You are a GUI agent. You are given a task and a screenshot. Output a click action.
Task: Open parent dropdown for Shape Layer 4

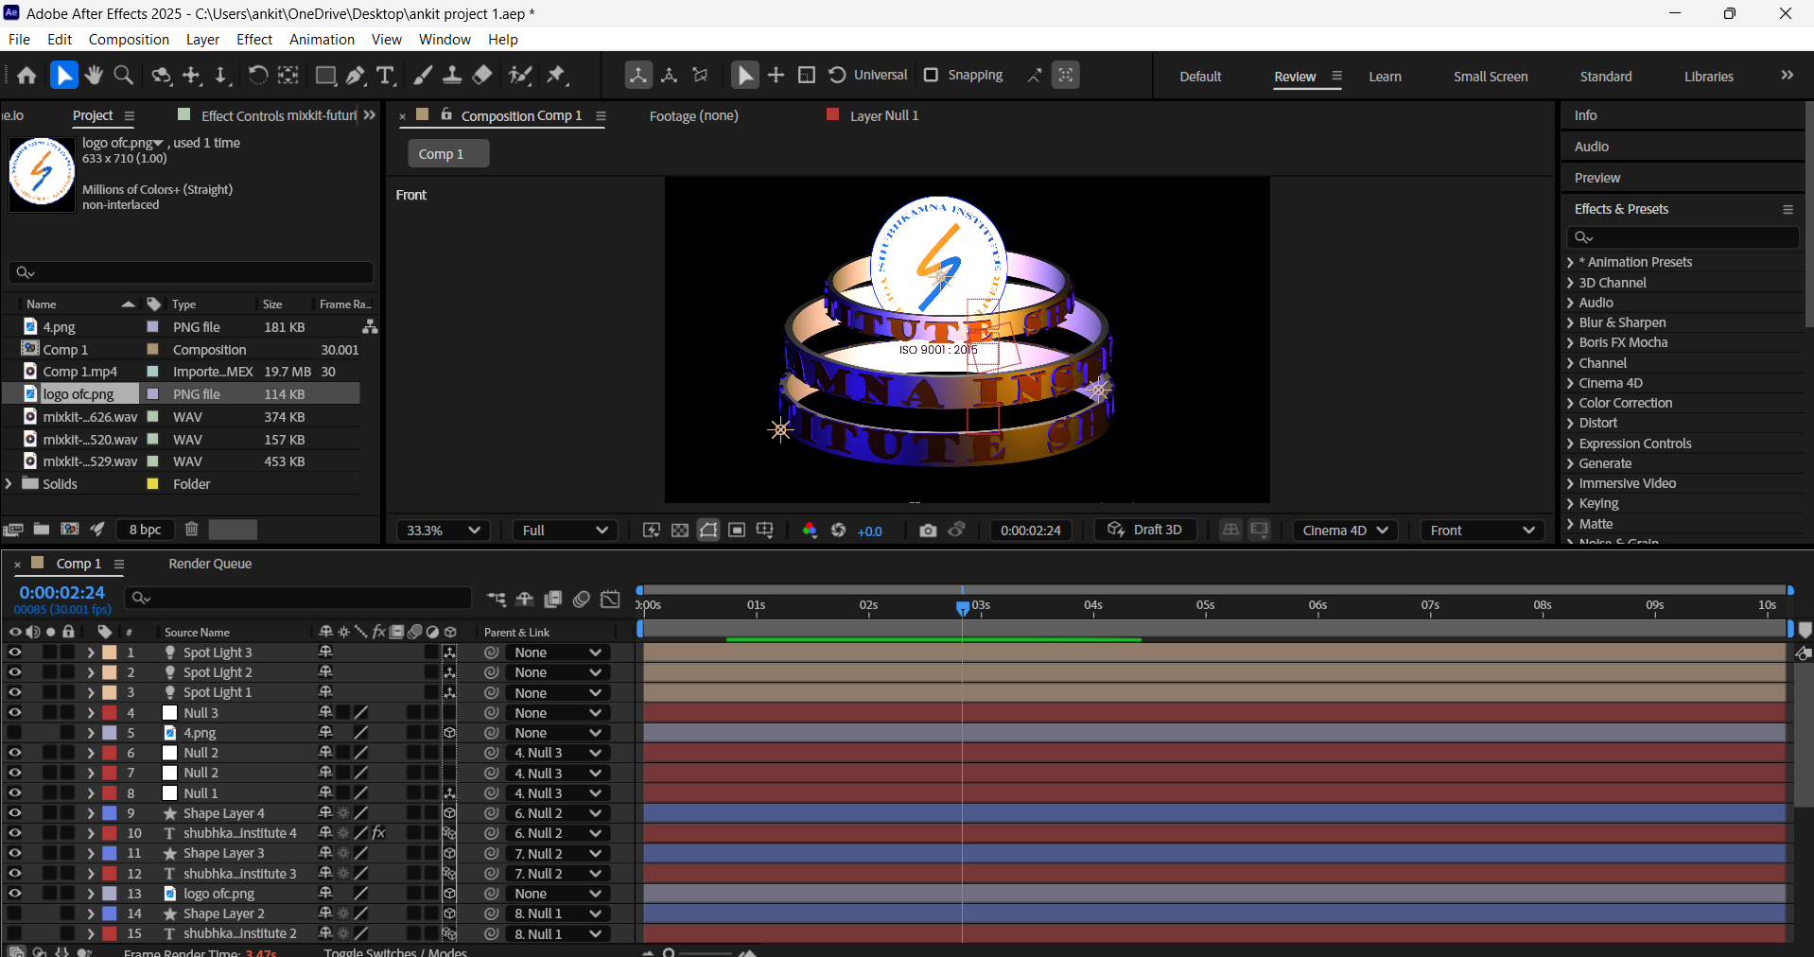(x=557, y=813)
